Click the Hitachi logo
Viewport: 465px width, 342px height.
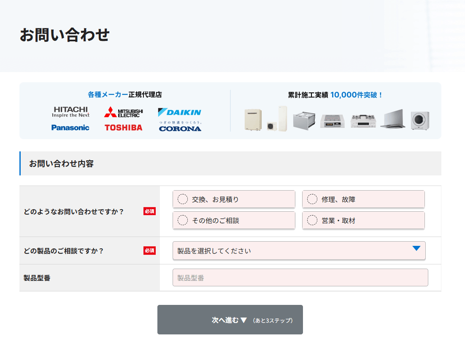tap(70, 112)
